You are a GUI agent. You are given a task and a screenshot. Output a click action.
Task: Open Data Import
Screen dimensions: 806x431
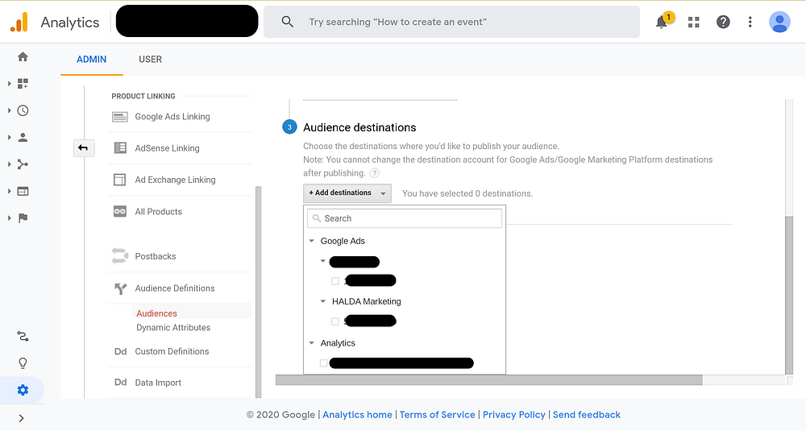click(x=158, y=383)
